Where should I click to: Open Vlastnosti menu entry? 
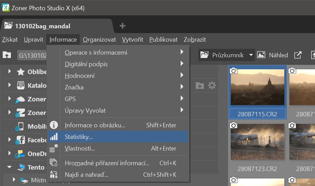pyautogui.click(x=118, y=148)
